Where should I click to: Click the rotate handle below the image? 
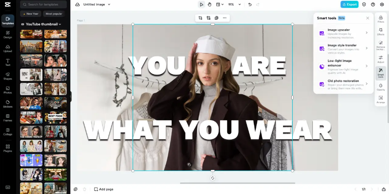tap(213, 178)
